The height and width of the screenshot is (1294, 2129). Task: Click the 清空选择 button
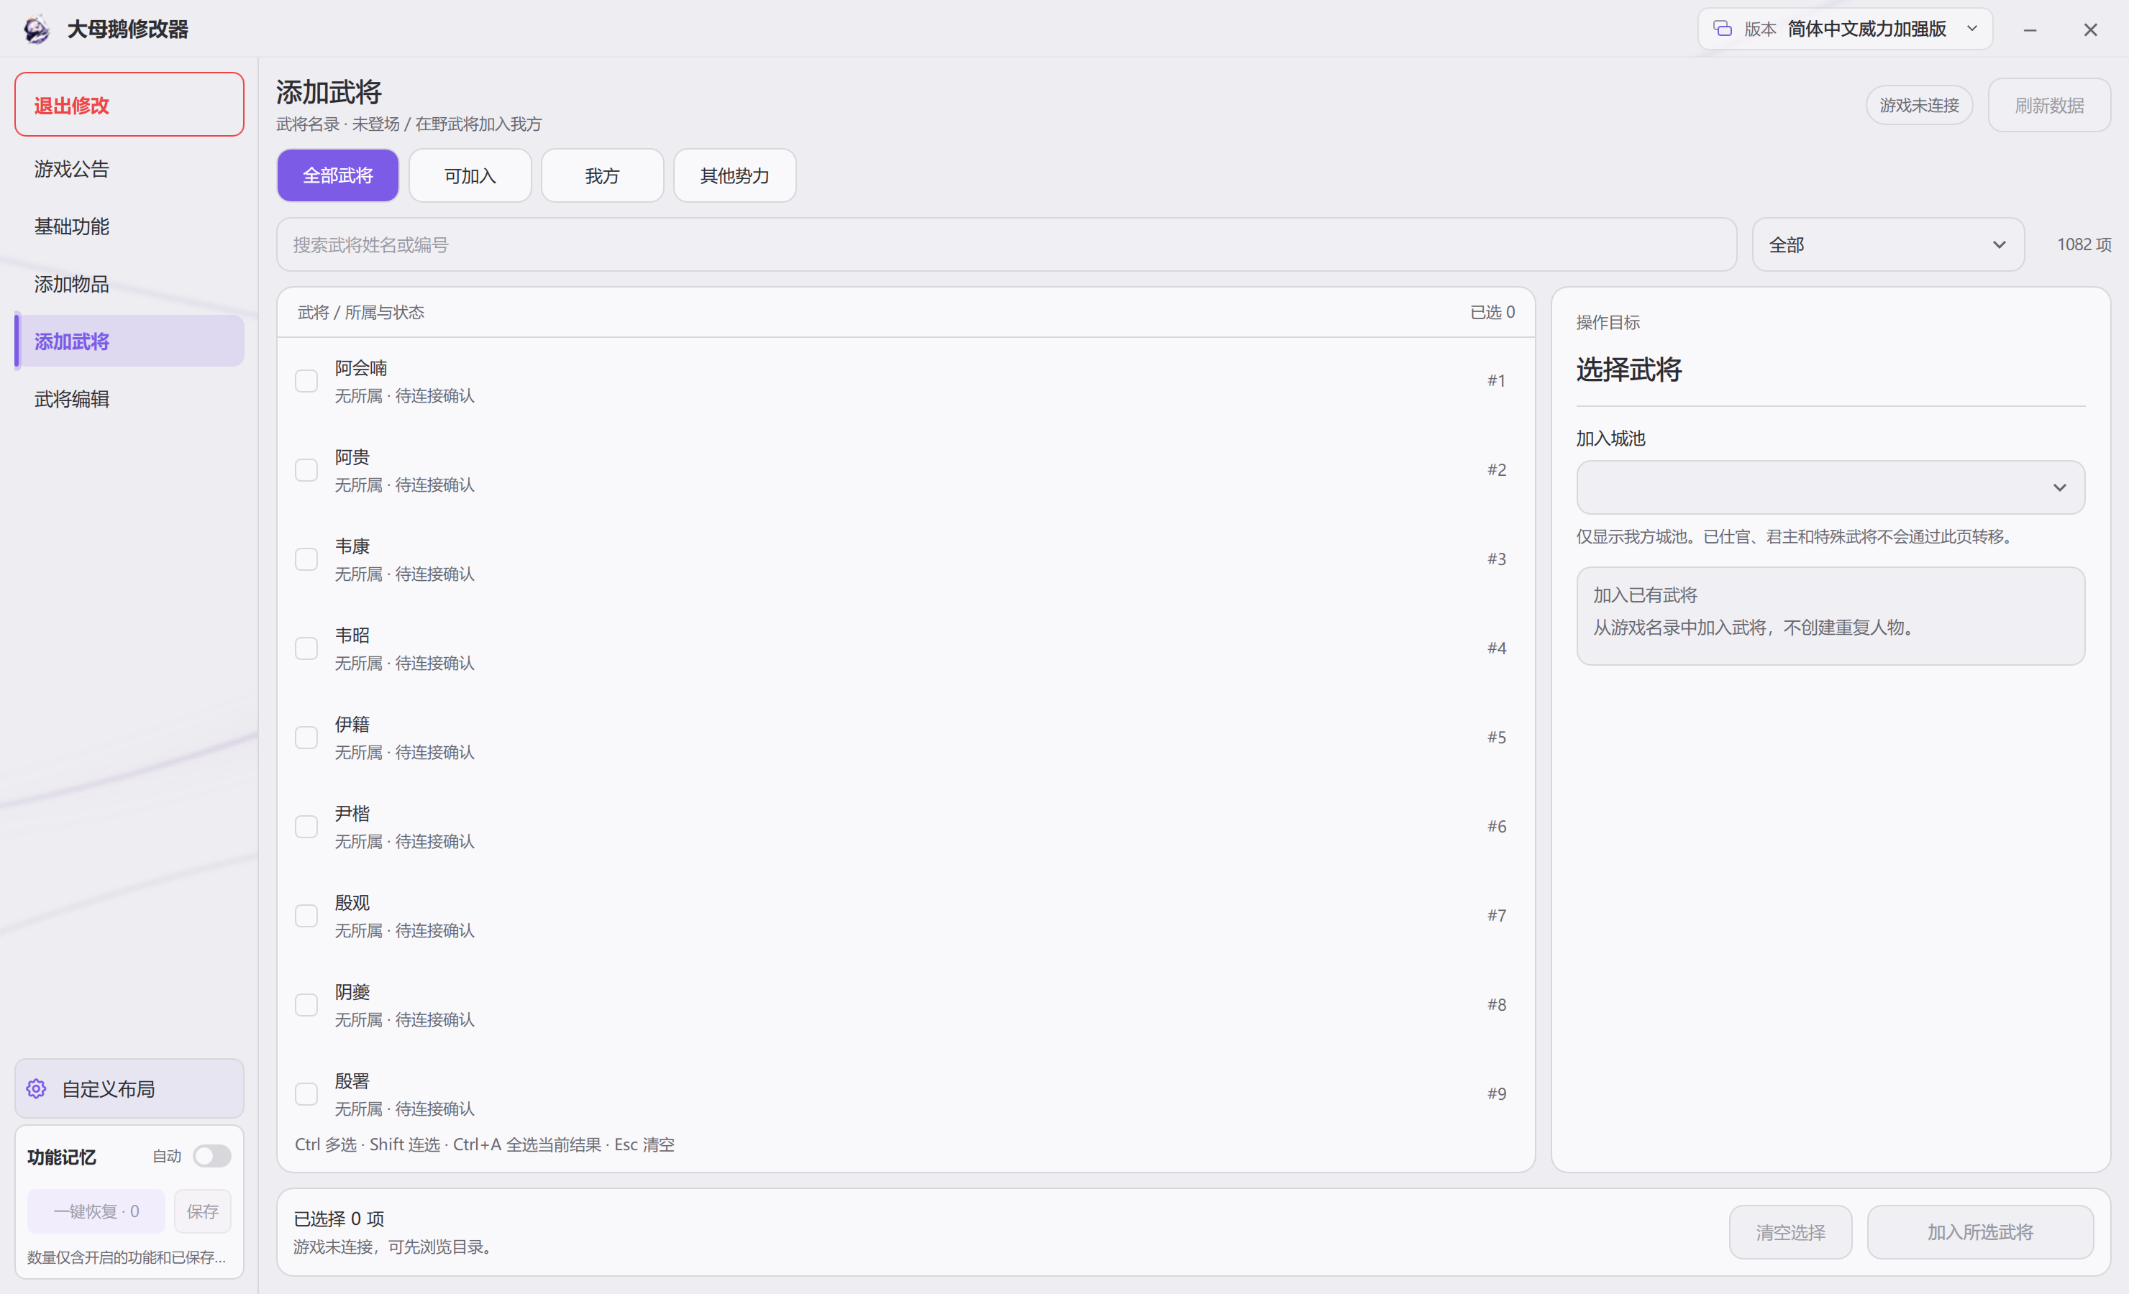pos(1790,1231)
